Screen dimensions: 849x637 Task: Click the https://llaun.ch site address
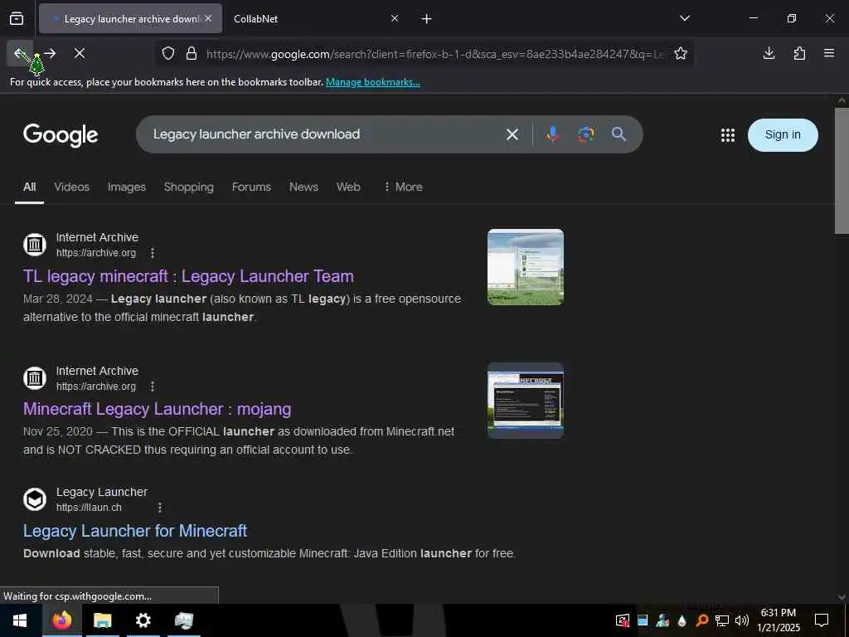click(89, 508)
